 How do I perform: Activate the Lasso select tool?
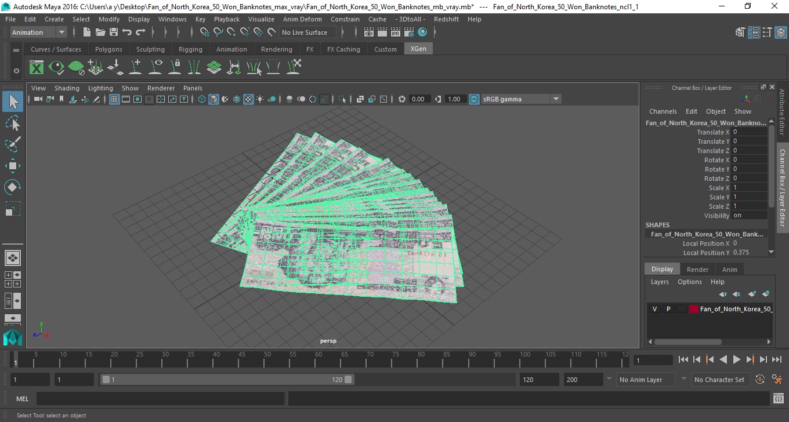(13, 123)
